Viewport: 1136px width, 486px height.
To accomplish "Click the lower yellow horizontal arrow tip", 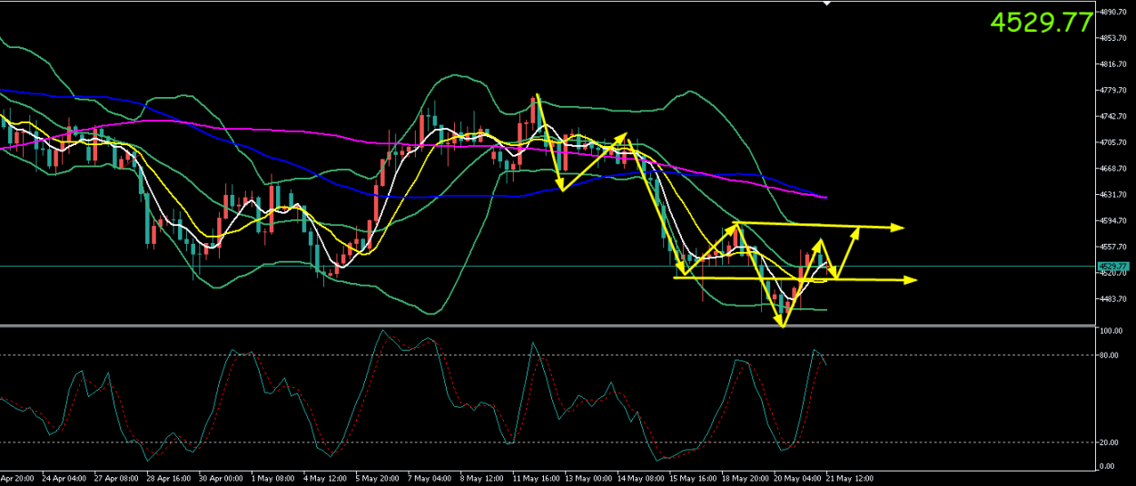I will point(910,280).
